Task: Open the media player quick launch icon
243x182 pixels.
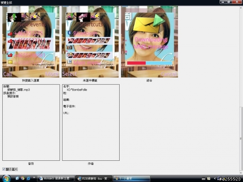Action: coord(23,178)
